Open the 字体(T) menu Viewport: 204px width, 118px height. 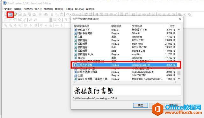[59, 9]
